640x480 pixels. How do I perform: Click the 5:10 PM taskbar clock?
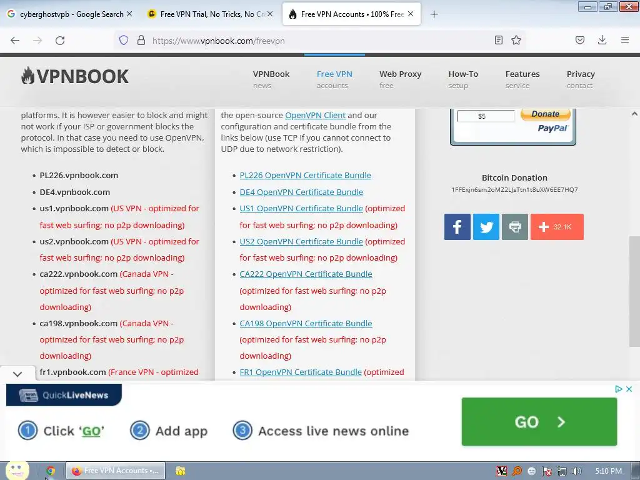[609, 471]
